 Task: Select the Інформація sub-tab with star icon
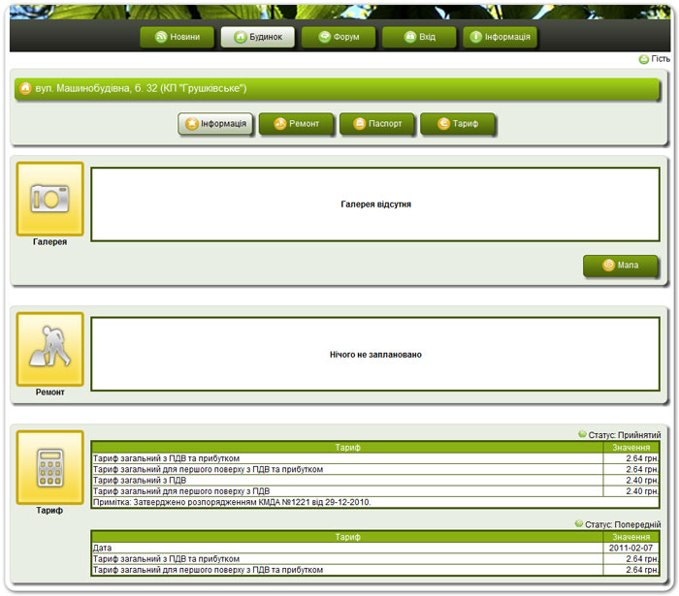click(x=215, y=124)
